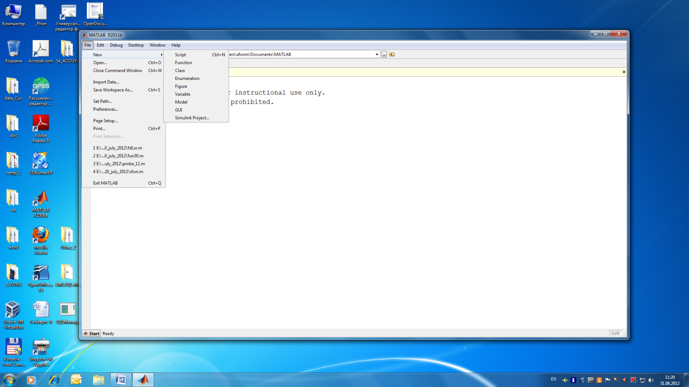The image size is (689, 387).
Task: Open recent file proba_12.m
Action: tap(123, 164)
